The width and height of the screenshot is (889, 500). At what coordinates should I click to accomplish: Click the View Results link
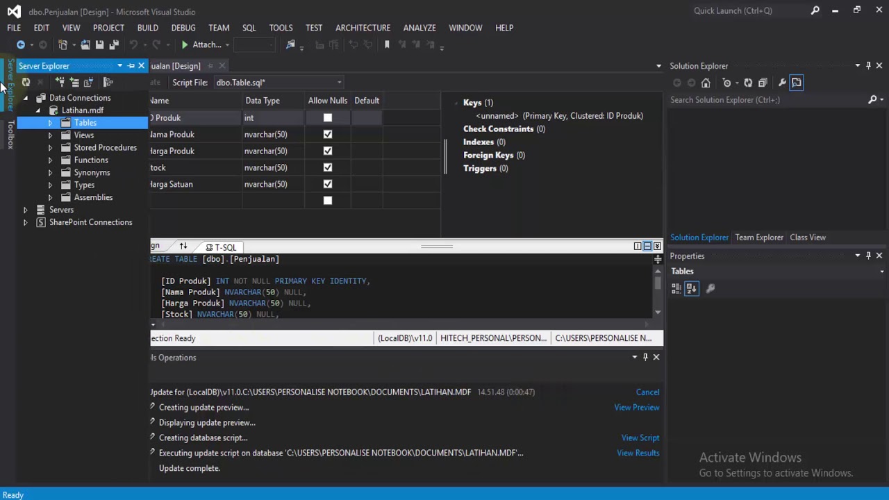point(638,453)
